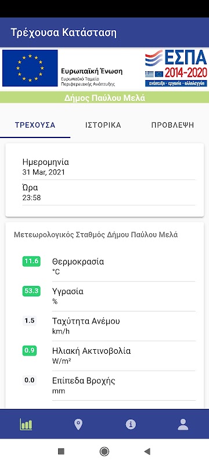Open the user profile icon
The image size is (209, 464).
point(183,425)
